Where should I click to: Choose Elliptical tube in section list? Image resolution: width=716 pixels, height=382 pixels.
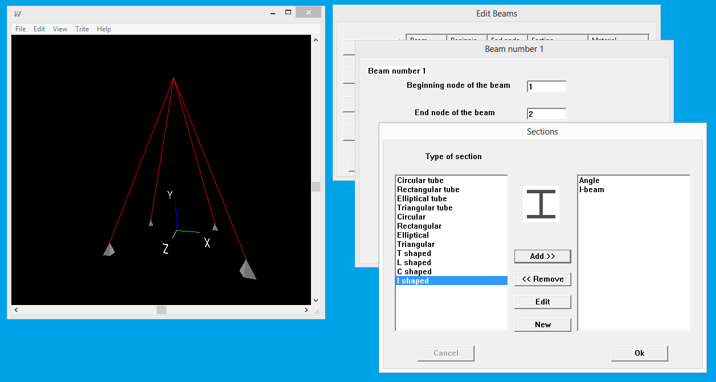coord(422,199)
